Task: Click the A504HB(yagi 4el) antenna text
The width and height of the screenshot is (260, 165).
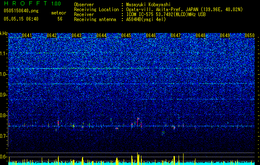Action: pyautogui.click(x=146, y=19)
